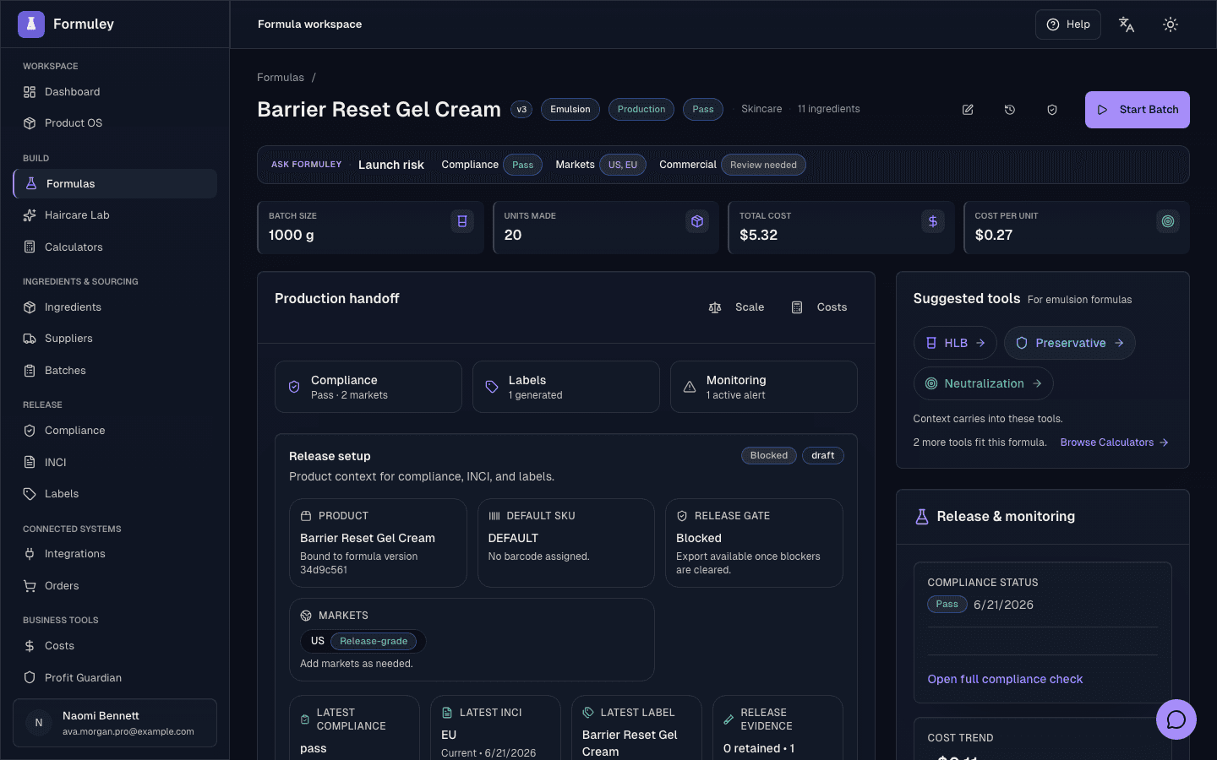Click the draft status badge
Image resolution: width=1217 pixels, height=760 pixels.
click(x=823, y=456)
